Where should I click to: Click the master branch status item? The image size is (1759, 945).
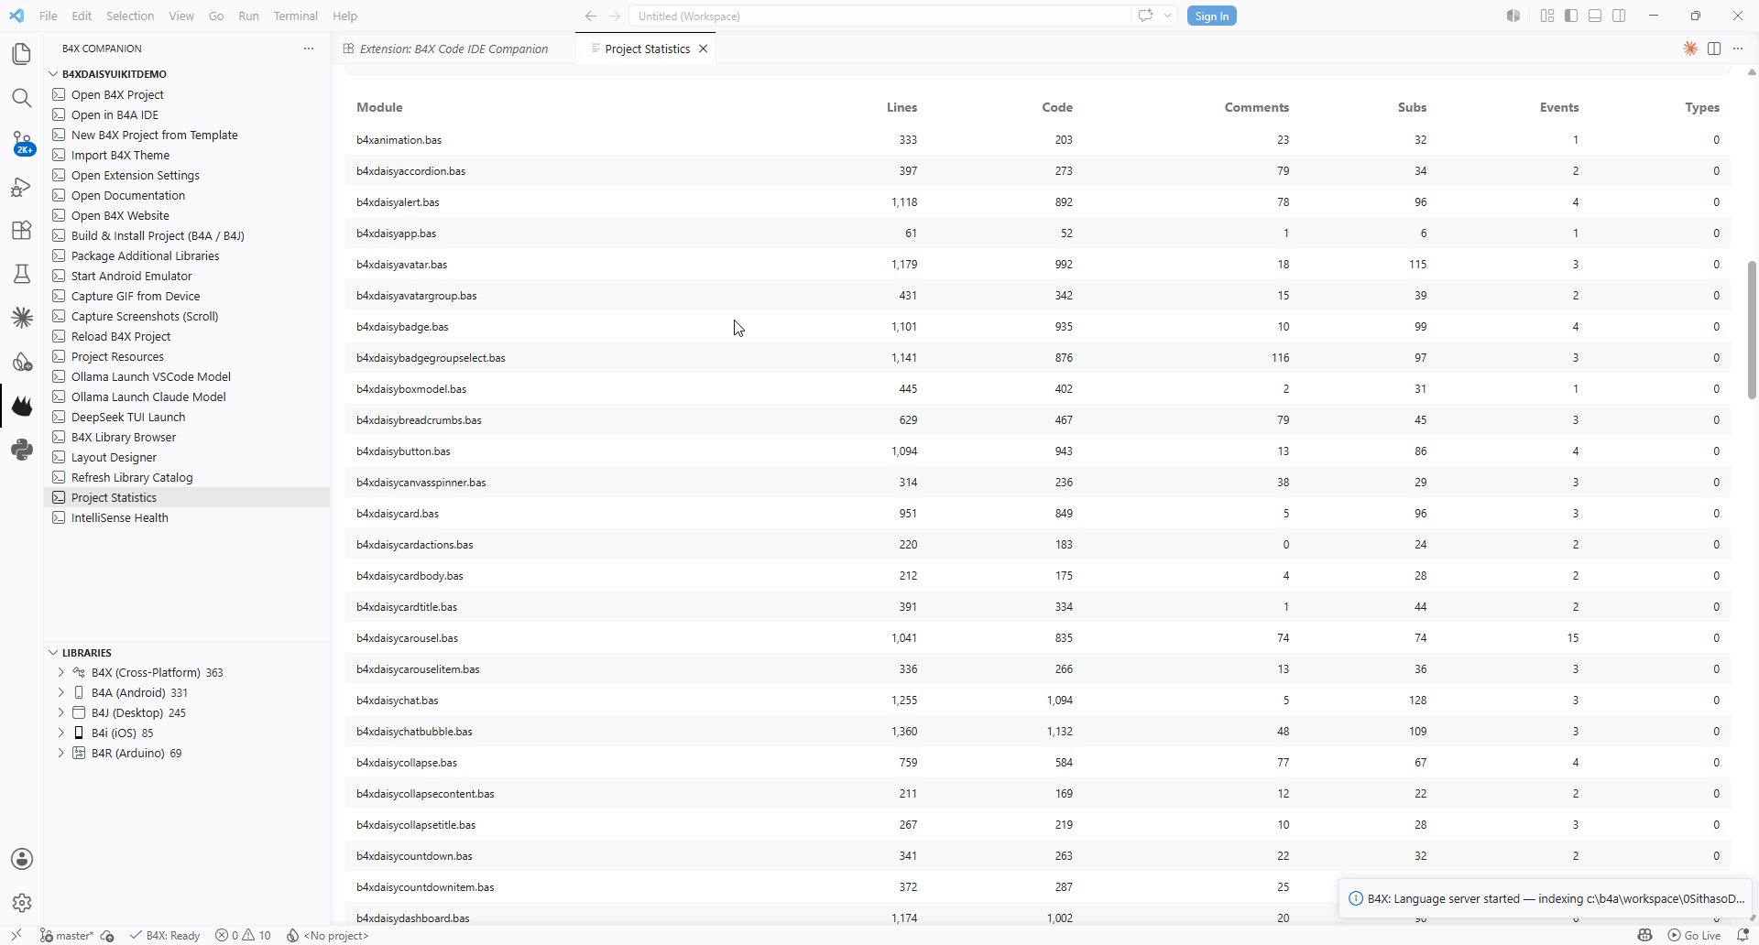(x=68, y=935)
